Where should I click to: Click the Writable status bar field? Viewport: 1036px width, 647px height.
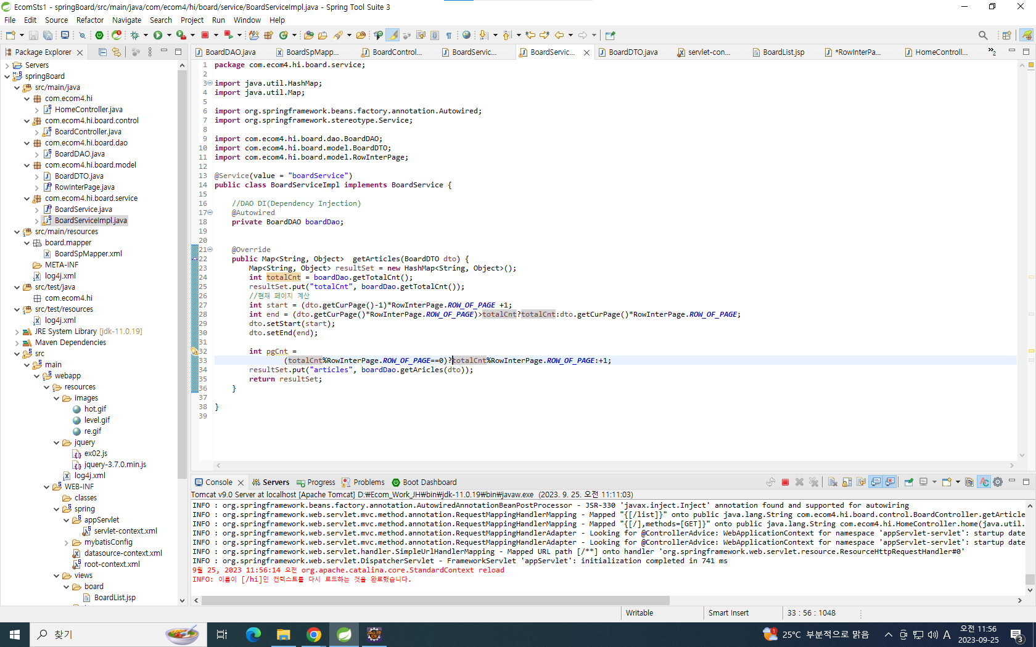coord(661,613)
